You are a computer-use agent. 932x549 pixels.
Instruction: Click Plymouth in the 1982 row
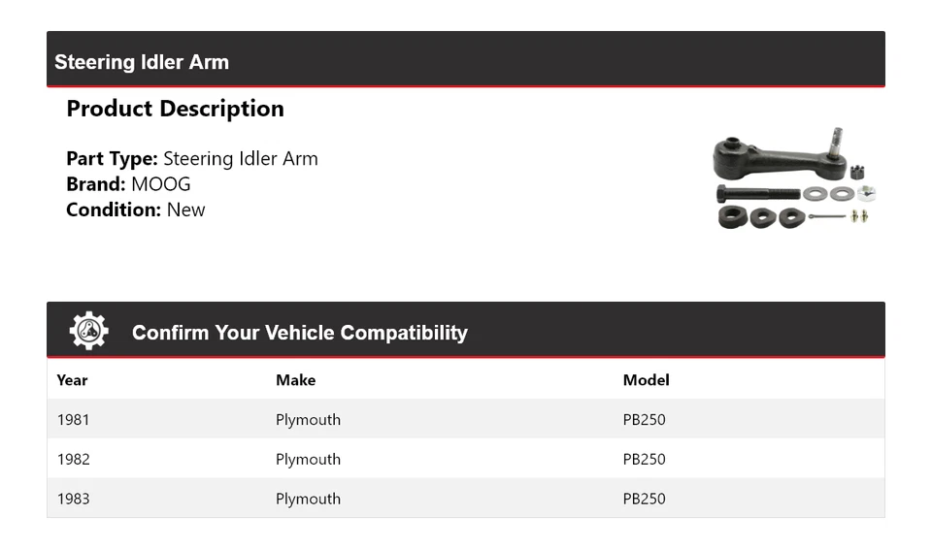308,460
